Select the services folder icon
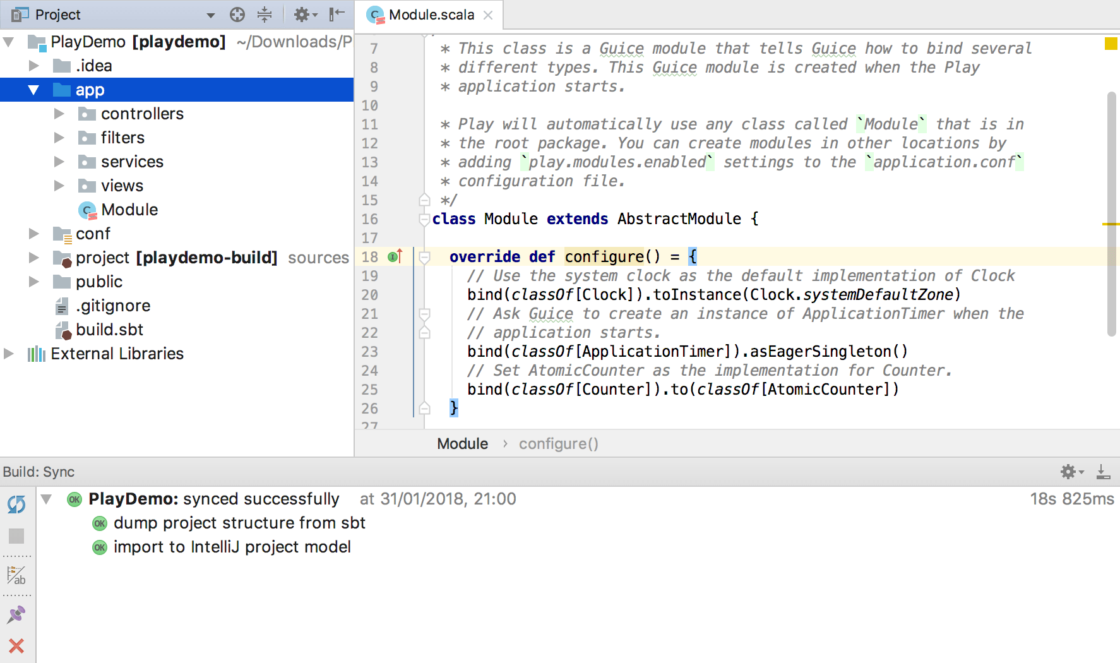The height and width of the screenshot is (663, 1120). click(x=87, y=162)
